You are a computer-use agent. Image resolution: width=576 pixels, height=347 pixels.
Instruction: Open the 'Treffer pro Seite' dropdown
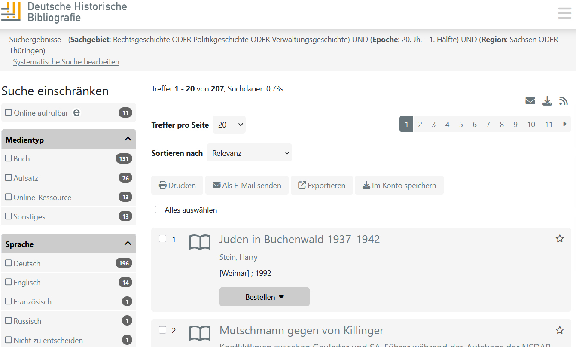coord(229,125)
